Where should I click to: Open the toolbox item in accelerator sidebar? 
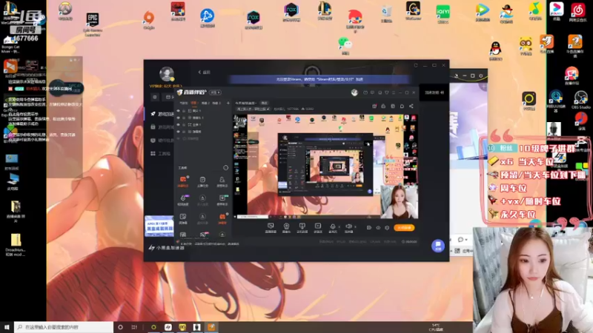(162, 153)
